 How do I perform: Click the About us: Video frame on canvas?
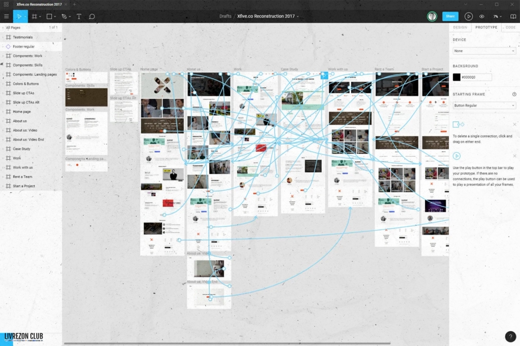pyautogui.click(x=209, y=268)
